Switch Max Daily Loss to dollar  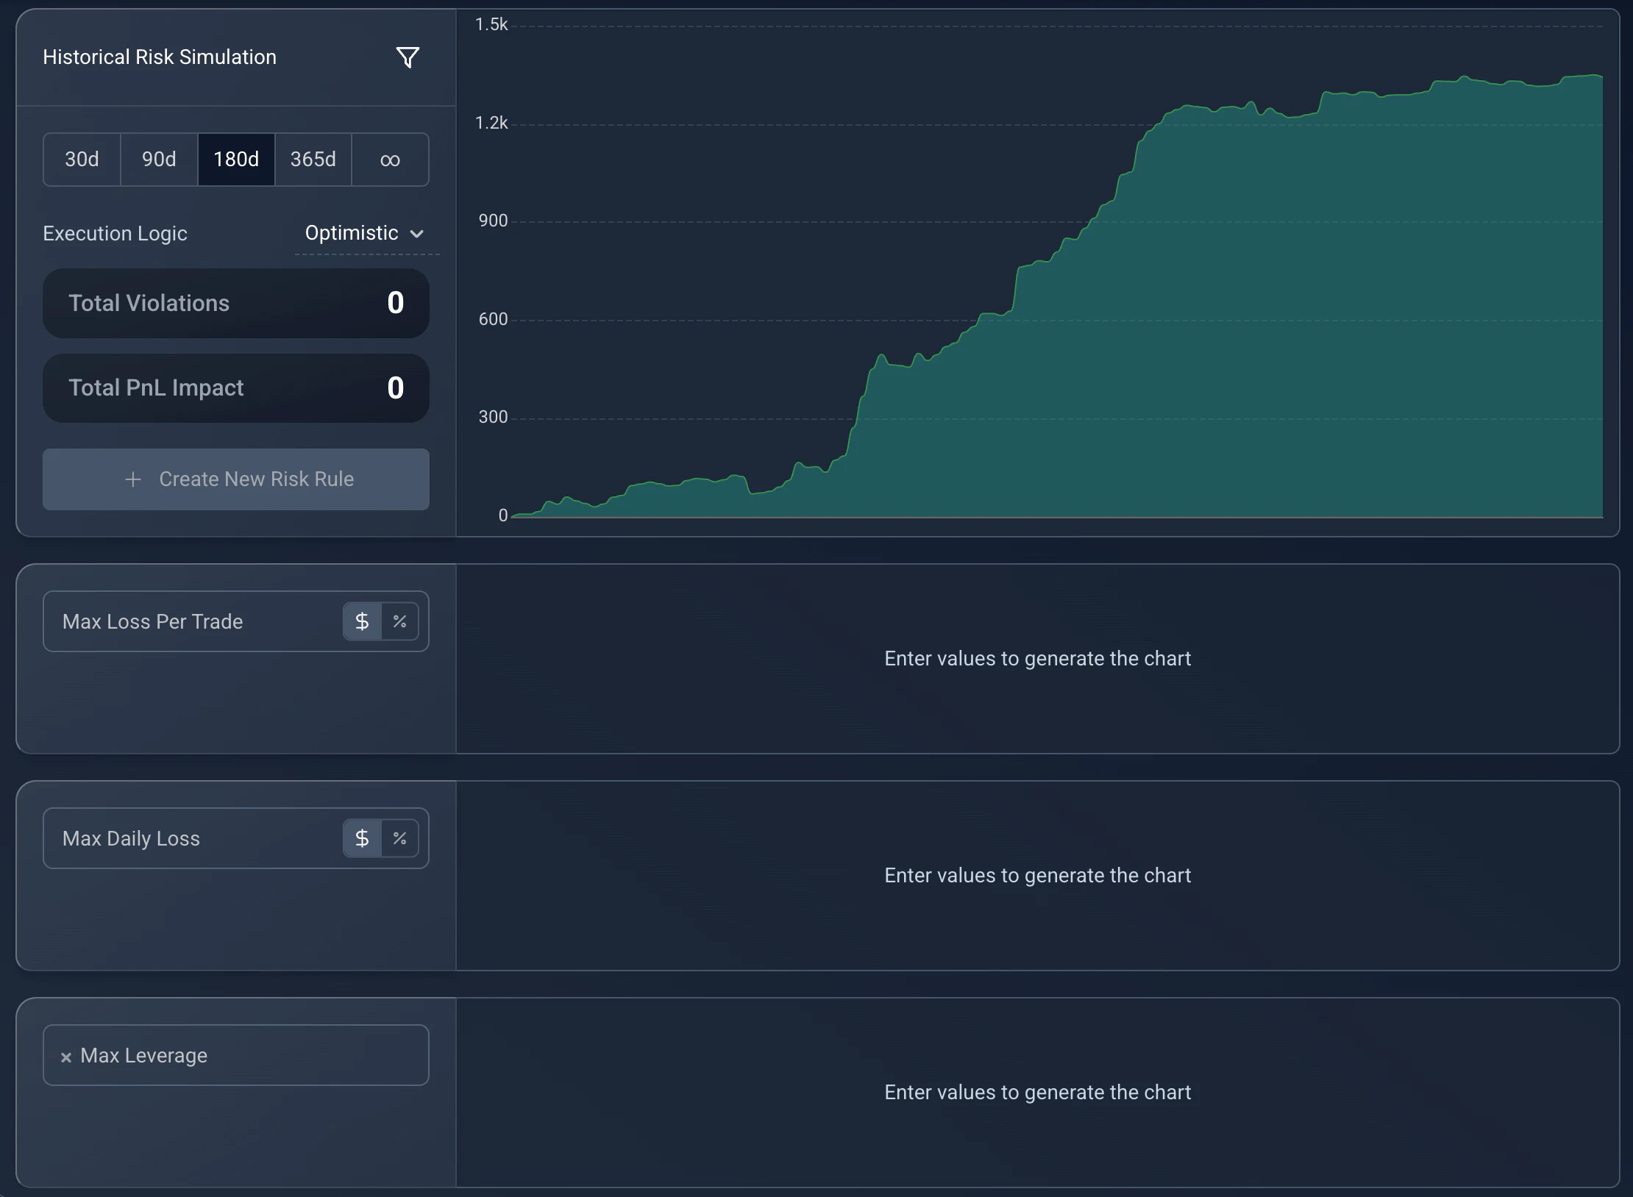click(362, 838)
